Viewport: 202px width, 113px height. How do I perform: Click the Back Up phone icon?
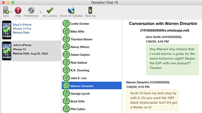coord(90,10)
